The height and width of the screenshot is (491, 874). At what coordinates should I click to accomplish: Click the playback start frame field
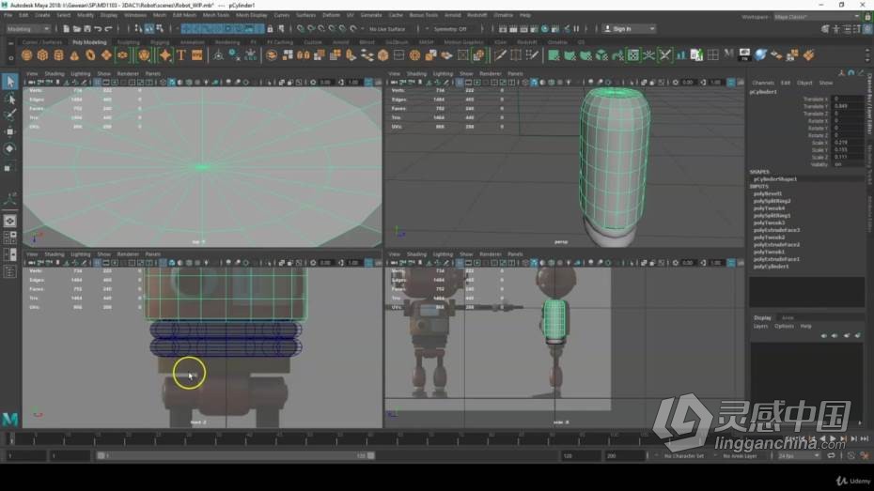coord(70,456)
